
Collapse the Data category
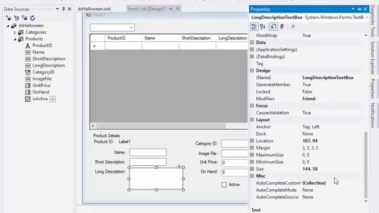252,42
